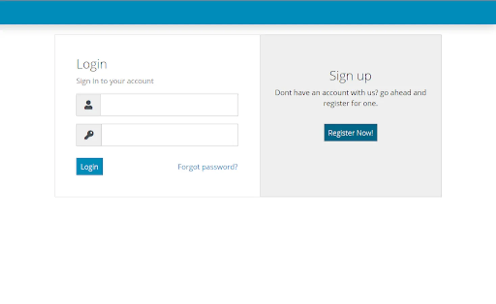Click gray area above Sign up heading
496x304 pixels.
tap(351, 51)
